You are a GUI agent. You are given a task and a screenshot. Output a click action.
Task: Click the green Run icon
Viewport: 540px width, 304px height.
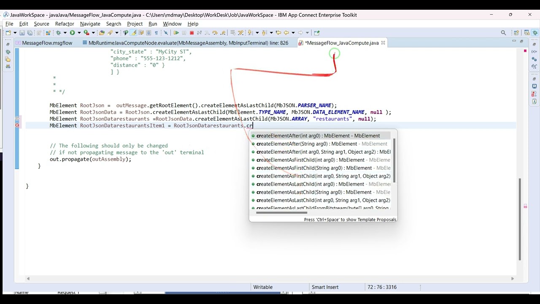coord(72,33)
